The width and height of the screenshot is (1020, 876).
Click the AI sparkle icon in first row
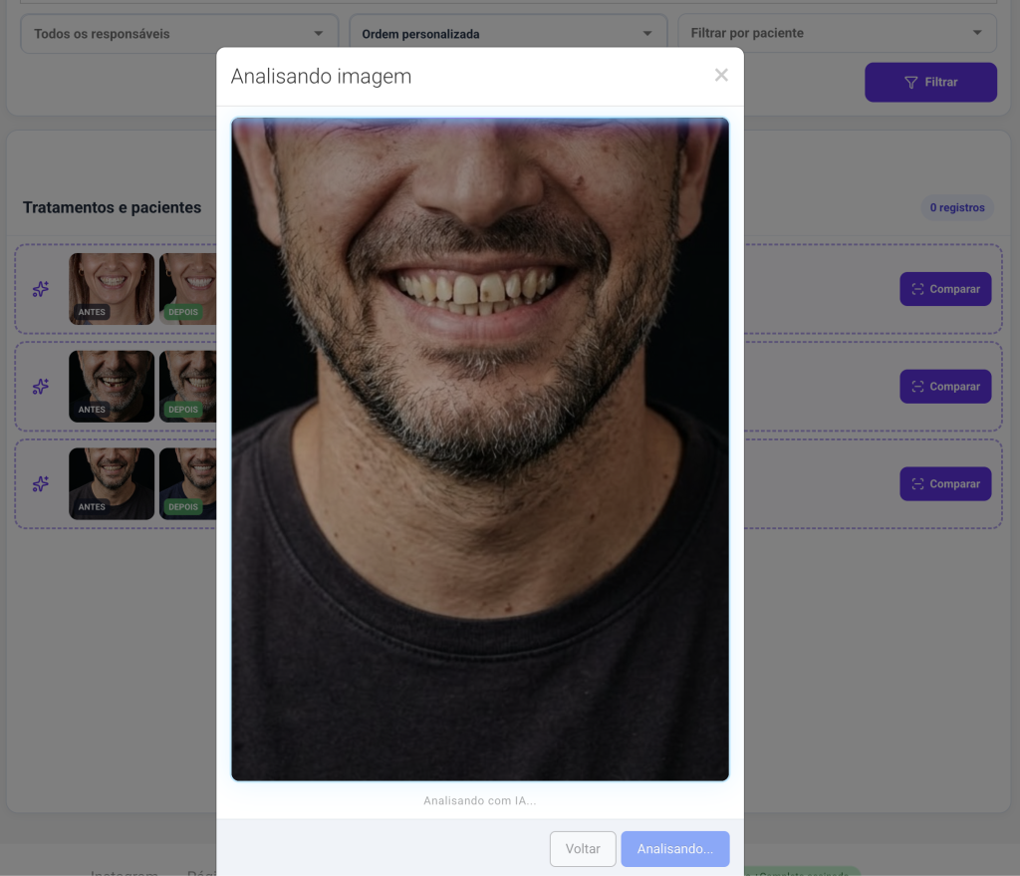pyautogui.click(x=41, y=289)
